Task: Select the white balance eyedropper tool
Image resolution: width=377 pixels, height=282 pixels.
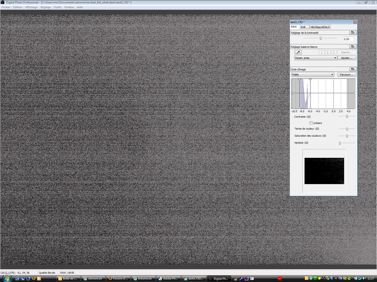Action: pyautogui.click(x=298, y=52)
